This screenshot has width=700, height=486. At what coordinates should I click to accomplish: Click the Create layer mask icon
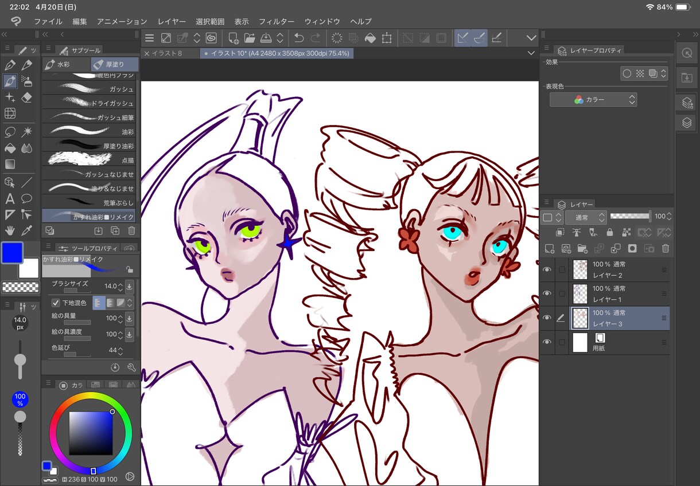click(x=632, y=249)
